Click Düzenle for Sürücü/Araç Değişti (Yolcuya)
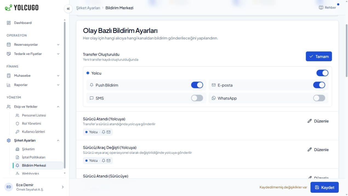Screen dimensions: 348x196 (x=318, y=150)
